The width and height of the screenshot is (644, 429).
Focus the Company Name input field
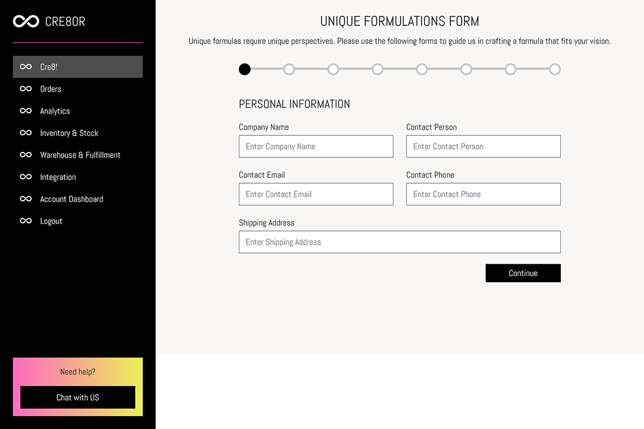tap(316, 147)
